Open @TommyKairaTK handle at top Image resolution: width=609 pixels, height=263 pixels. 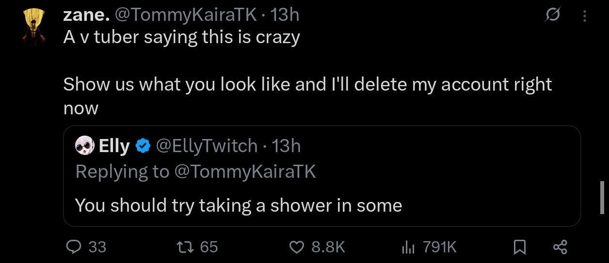(x=185, y=15)
